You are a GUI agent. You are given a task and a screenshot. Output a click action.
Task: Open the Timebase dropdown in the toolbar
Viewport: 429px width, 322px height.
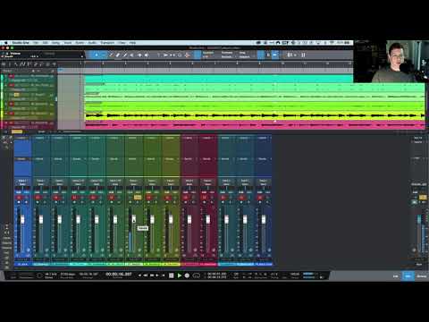pos(227,55)
